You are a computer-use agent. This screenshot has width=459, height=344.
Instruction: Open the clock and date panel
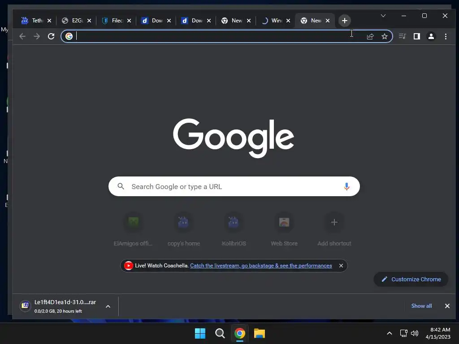pos(438,333)
